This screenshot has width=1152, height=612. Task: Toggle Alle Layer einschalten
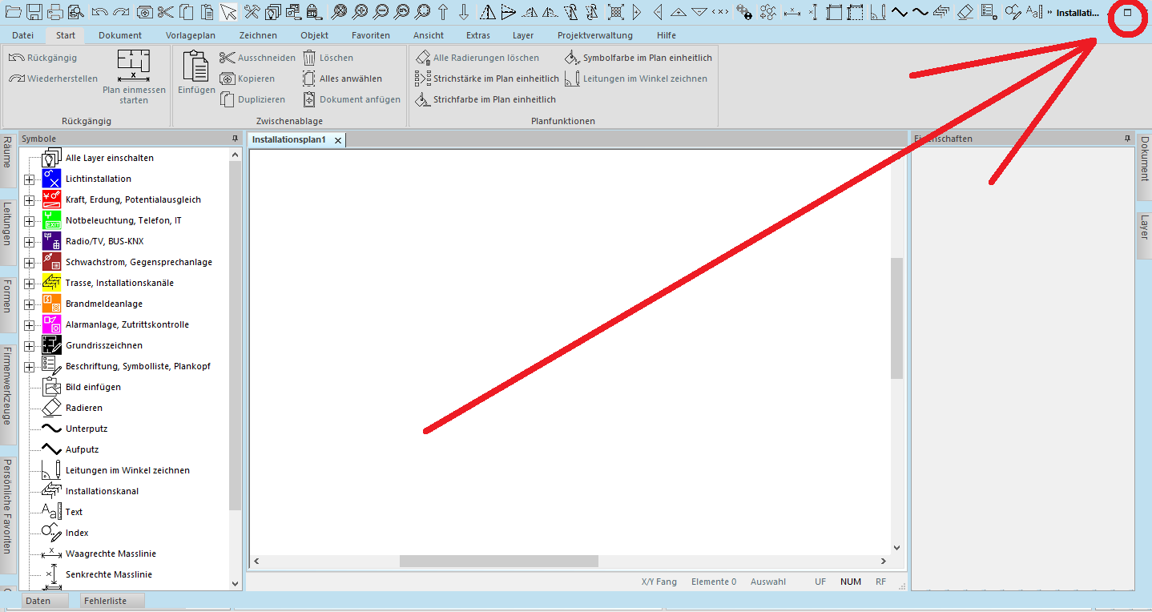pyautogui.click(x=109, y=158)
